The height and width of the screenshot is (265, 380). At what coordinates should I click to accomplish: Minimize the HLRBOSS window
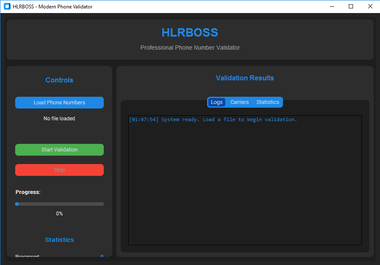click(x=331, y=6)
